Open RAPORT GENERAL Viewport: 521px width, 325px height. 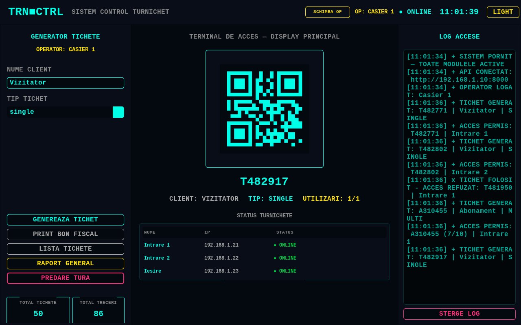click(66, 264)
